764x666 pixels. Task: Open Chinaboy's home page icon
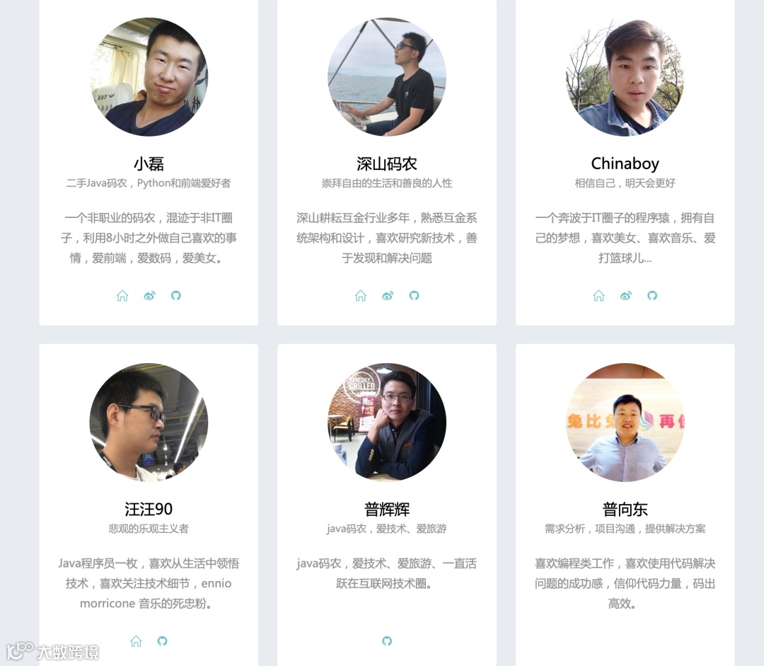point(599,295)
